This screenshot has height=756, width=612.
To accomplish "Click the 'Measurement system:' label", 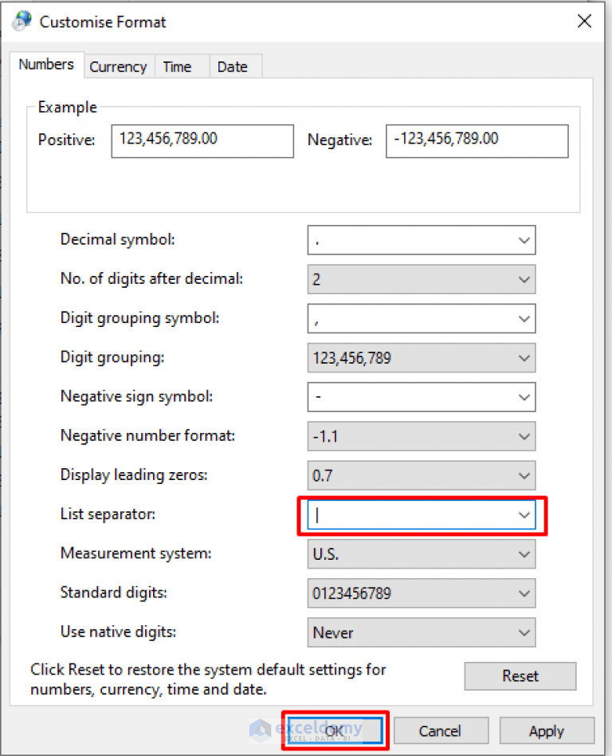I will (136, 553).
